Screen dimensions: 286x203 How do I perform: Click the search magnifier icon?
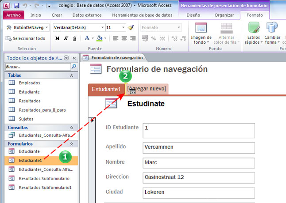point(74,67)
